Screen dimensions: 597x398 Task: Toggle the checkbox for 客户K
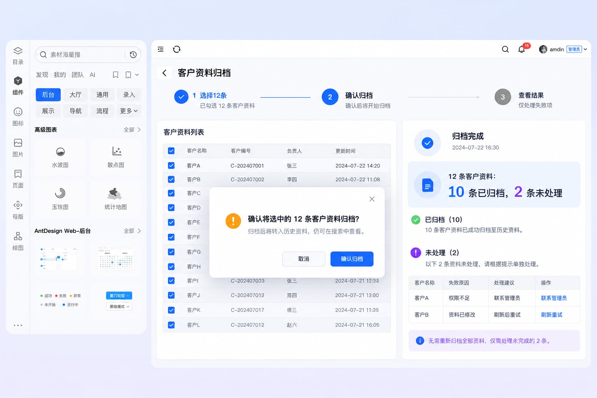[x=171, y=310]
